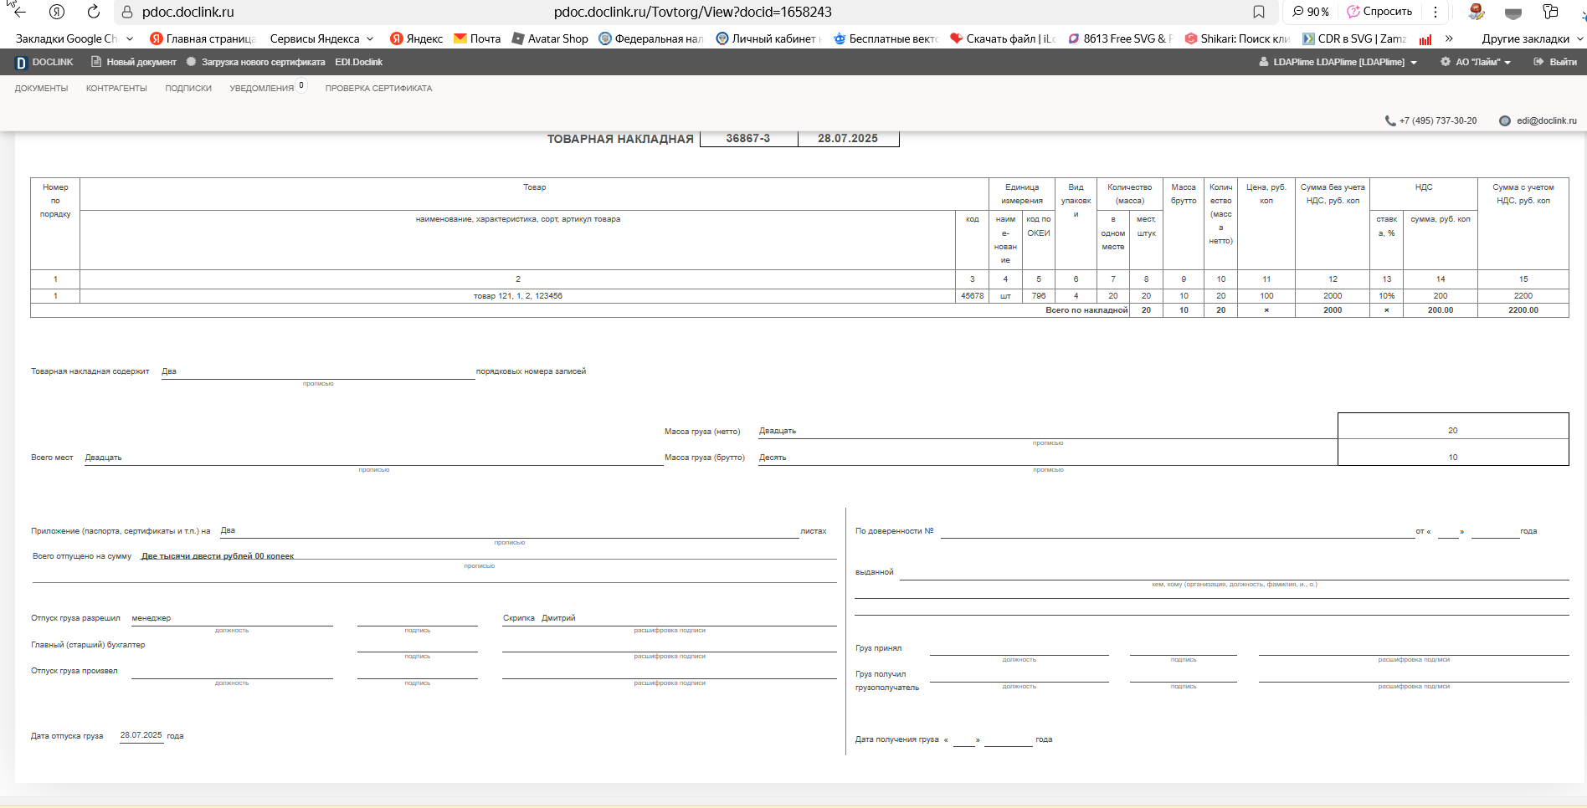Image resolution: width=1587 pixels, height=808 pixels.
Task: Open the 90% zoom indicator
Action: pyautogui.click(x=1311, y=12)
